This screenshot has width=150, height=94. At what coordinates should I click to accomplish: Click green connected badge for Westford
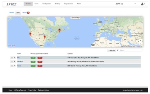point(33,62)
